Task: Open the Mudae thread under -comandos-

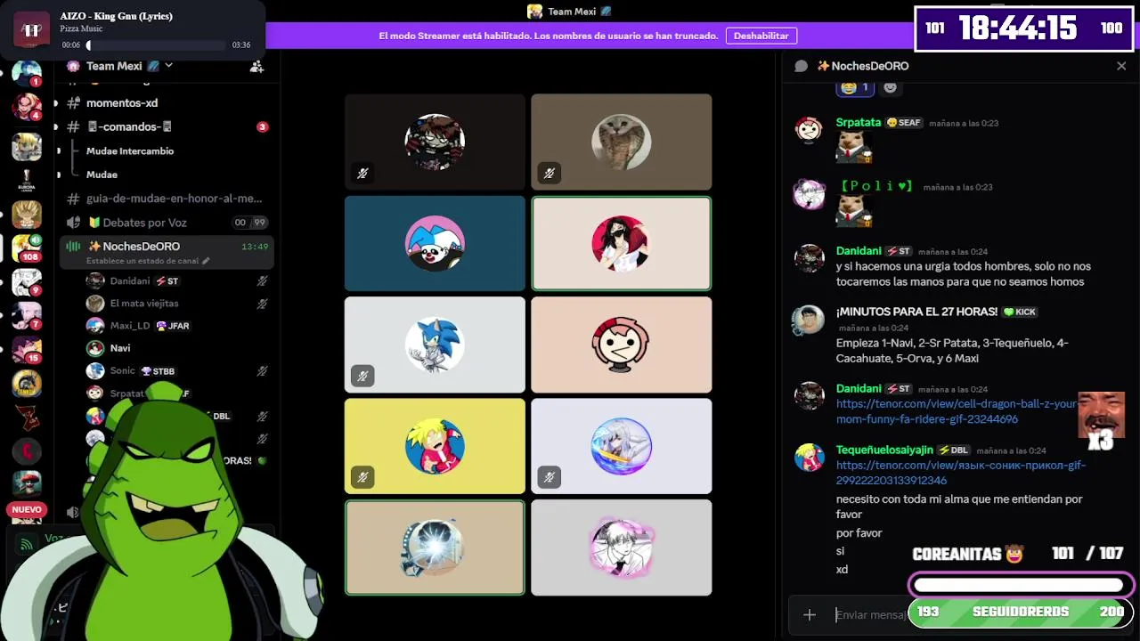Action: point(102,174)
